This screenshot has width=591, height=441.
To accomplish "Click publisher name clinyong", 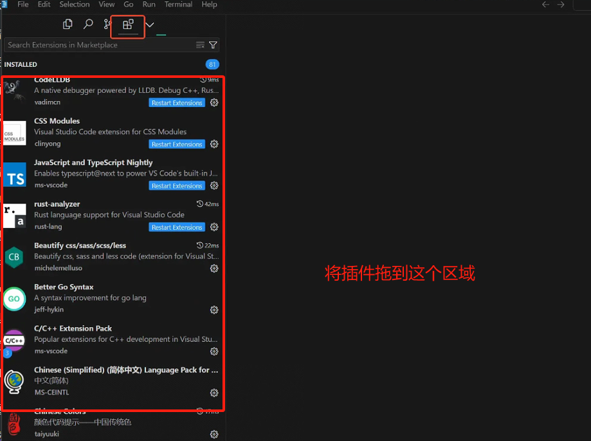I will pos(48,144).
